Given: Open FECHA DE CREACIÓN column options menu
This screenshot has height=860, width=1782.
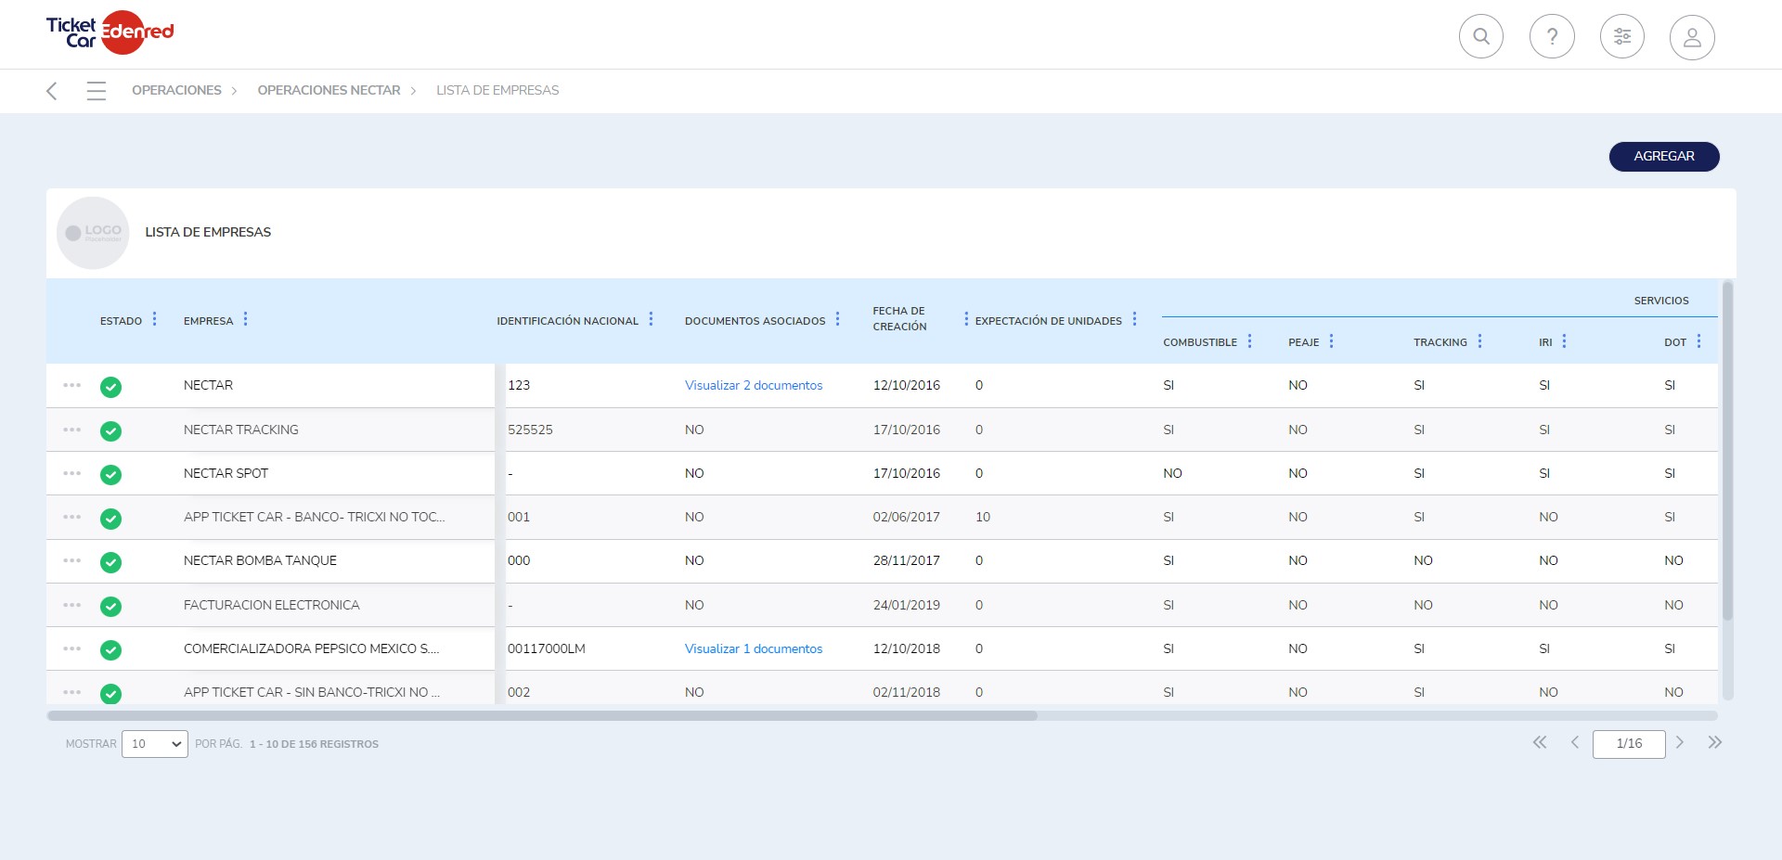Looking at the screenshot, I should 966,319.
